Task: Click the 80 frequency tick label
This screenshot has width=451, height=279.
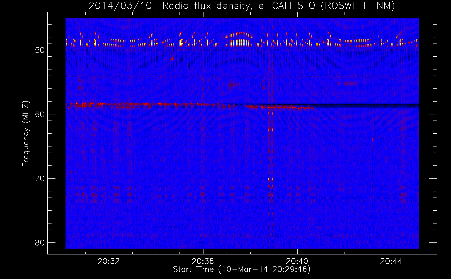Action: [x=40, y=243]
